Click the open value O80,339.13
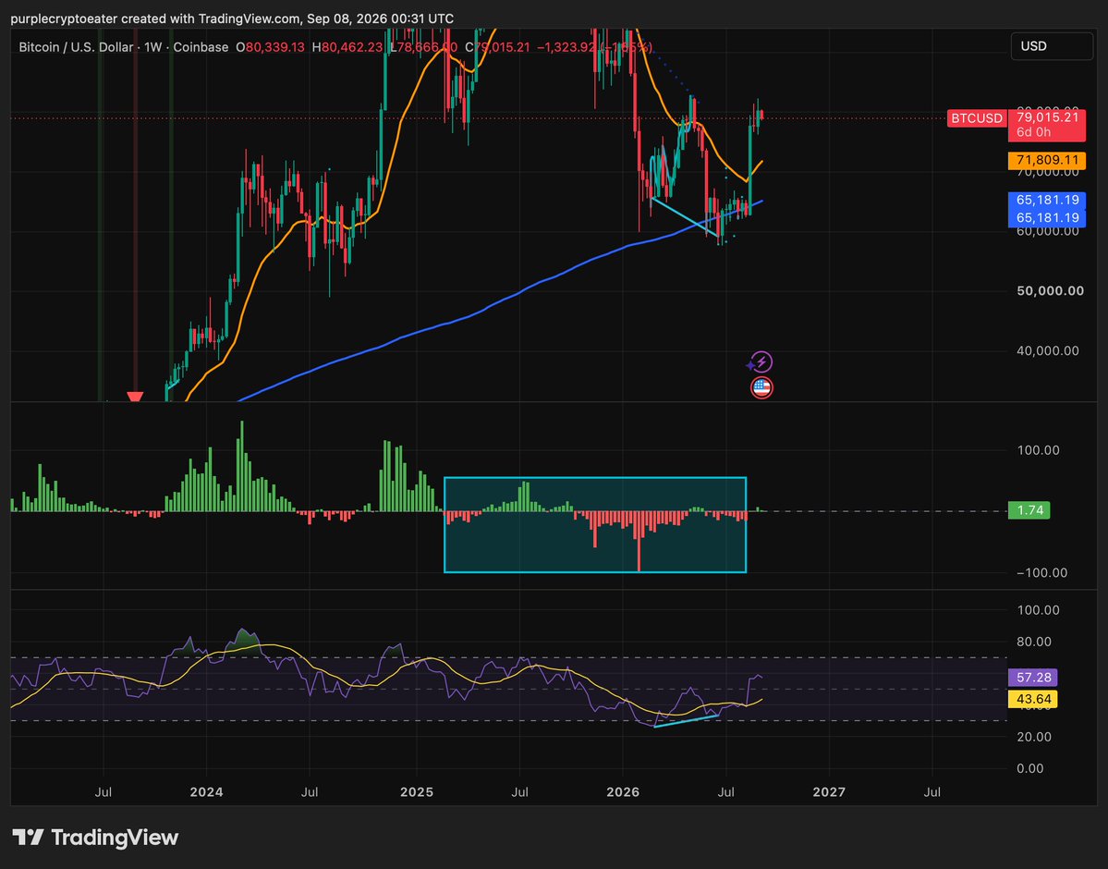 [x=271, y=47]
